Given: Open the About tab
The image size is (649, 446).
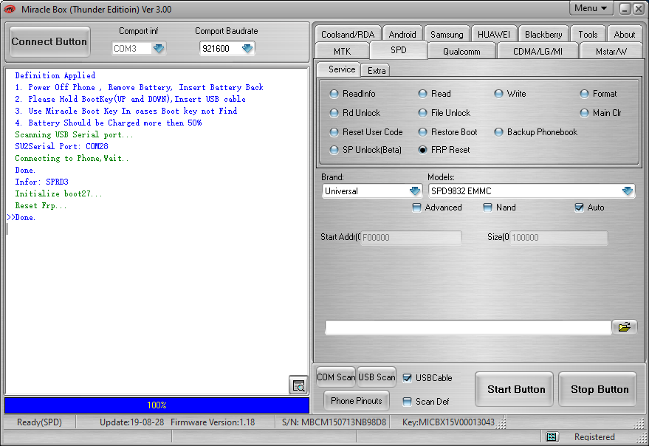Looking at the screenshot, I should (624, 35).
